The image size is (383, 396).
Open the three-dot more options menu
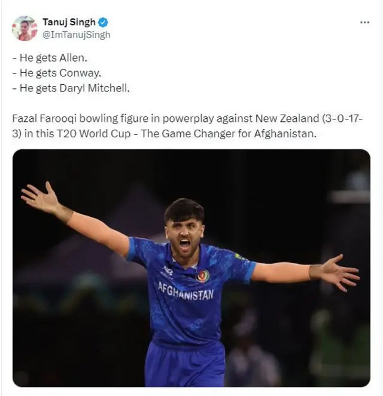point(364,23)
